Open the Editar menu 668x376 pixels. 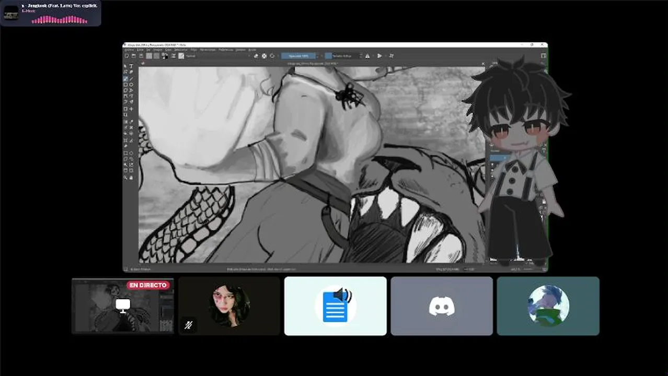(x=140, y=50)
